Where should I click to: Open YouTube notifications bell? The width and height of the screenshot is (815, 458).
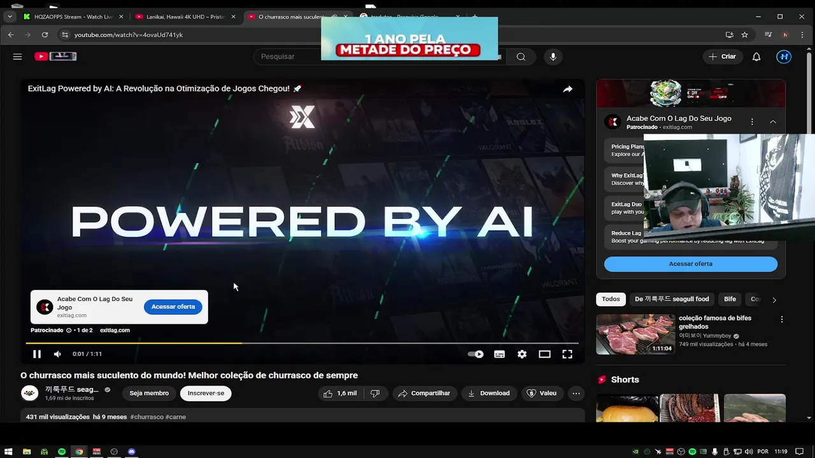point(756,57)
